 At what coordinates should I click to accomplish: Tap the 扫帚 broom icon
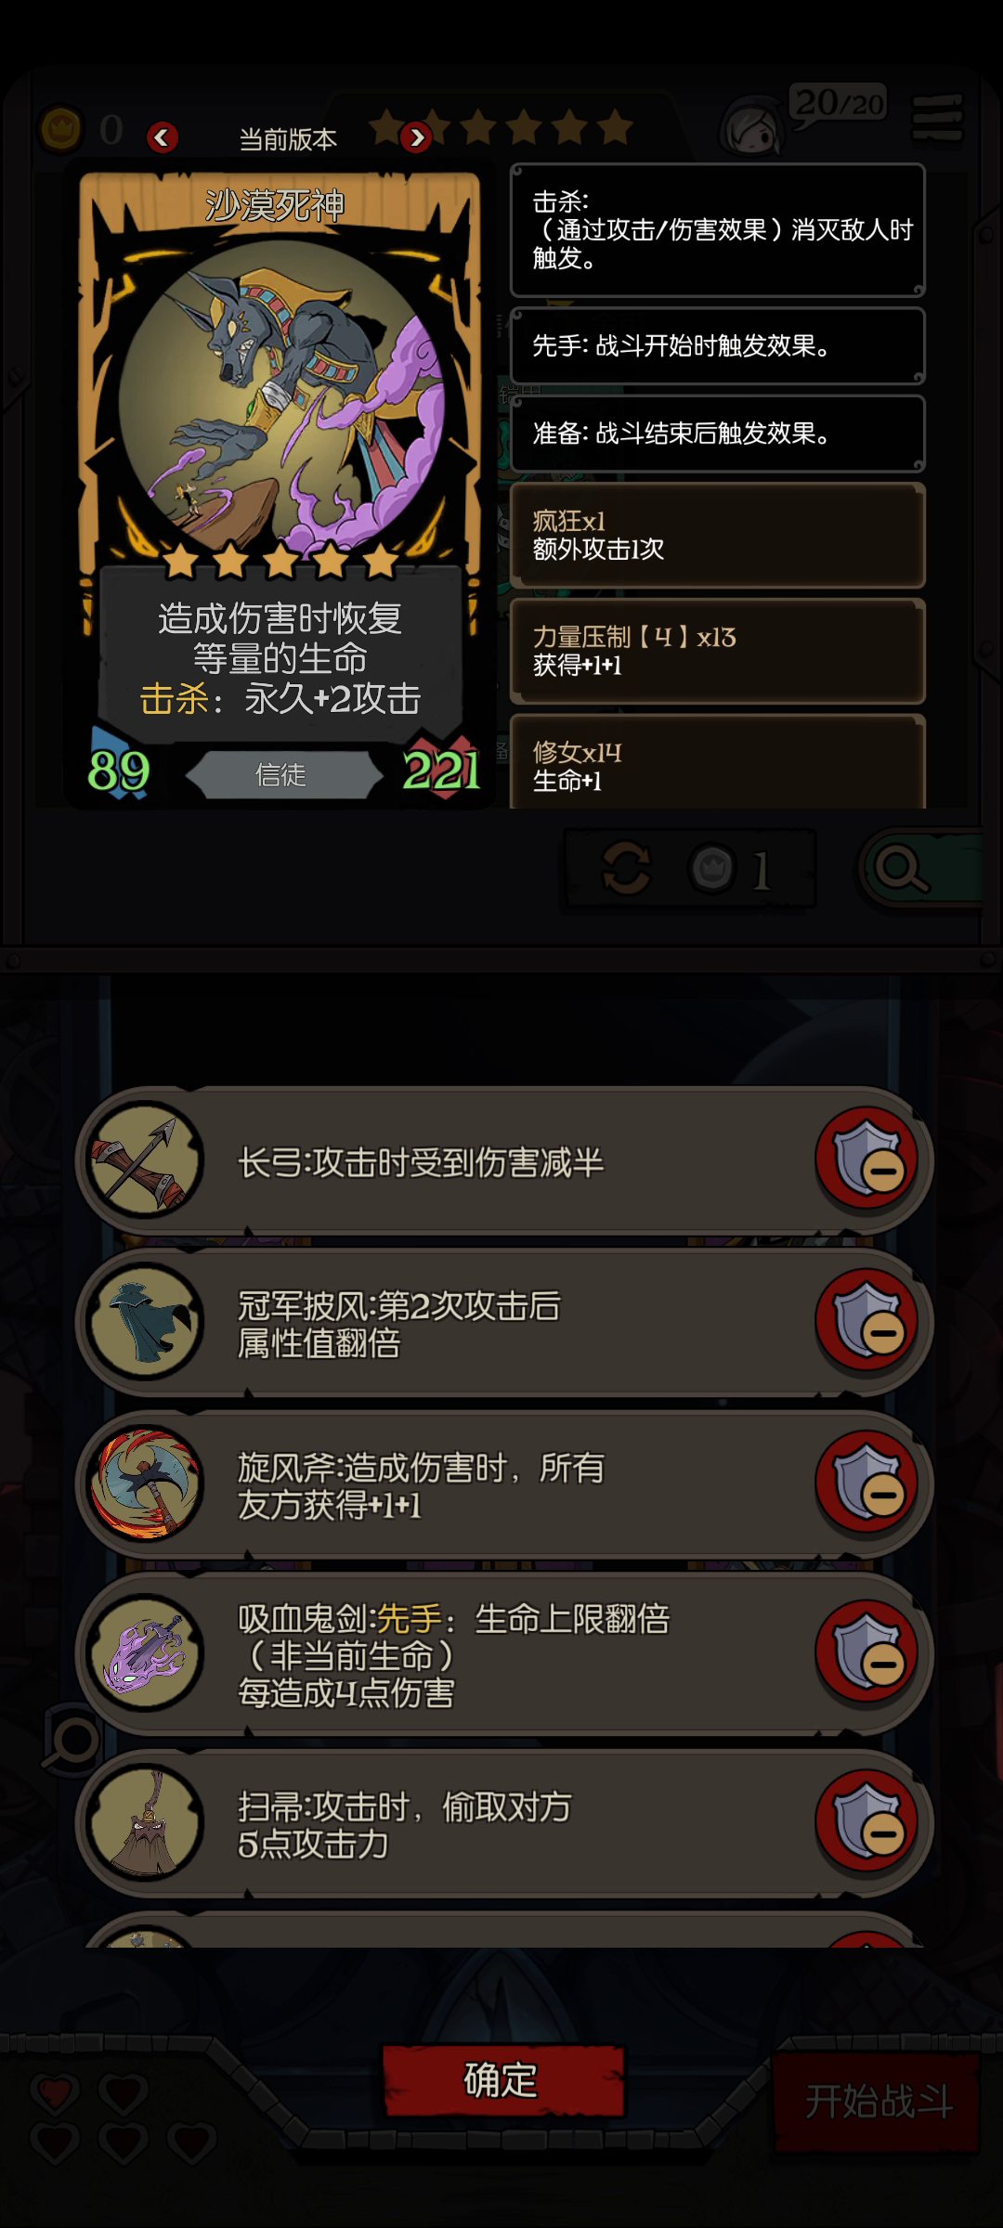tap(145, 1822)
